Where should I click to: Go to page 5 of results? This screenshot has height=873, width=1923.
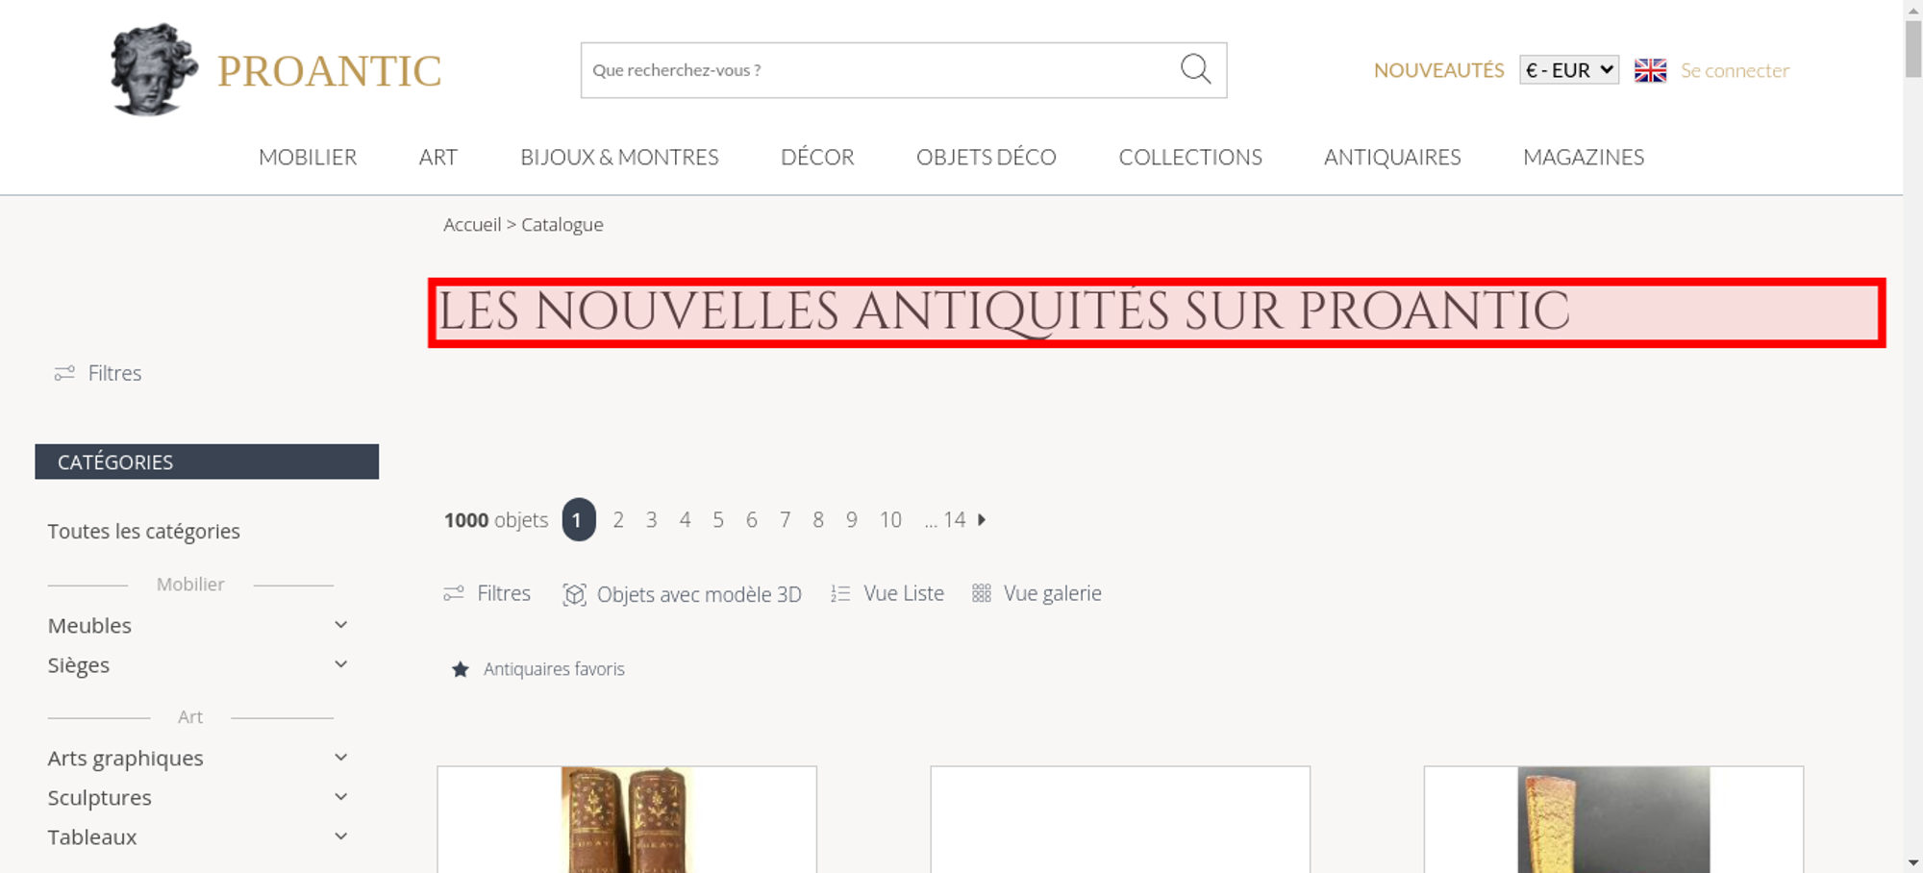click(x=718, y=520)
